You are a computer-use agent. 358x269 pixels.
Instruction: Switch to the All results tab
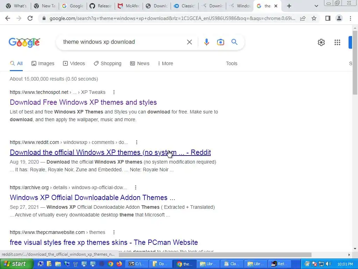tap(16, 63)
